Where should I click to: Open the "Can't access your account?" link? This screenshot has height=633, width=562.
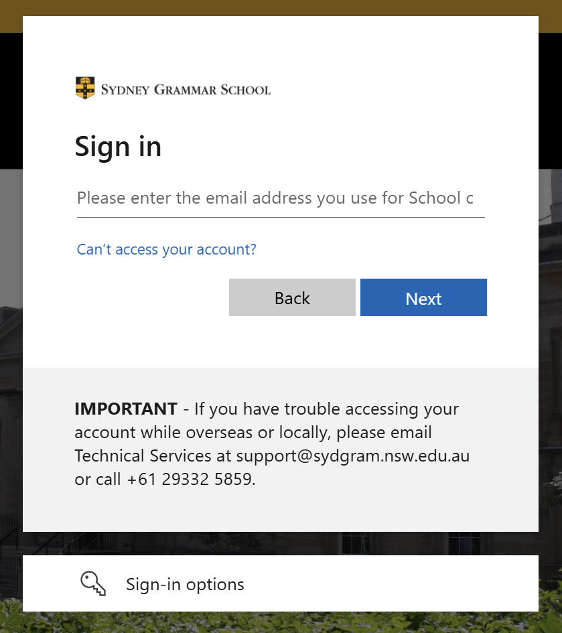166,250
